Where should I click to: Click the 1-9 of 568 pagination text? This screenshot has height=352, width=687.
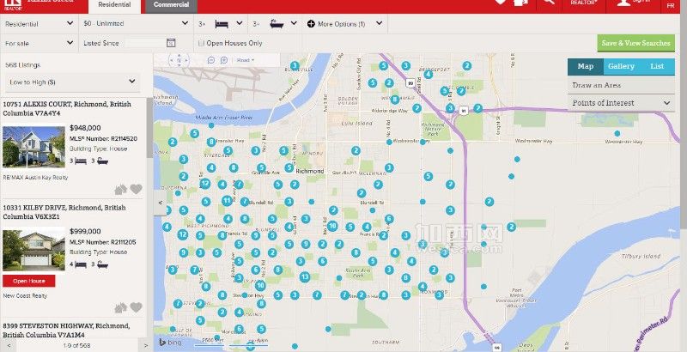76,345
